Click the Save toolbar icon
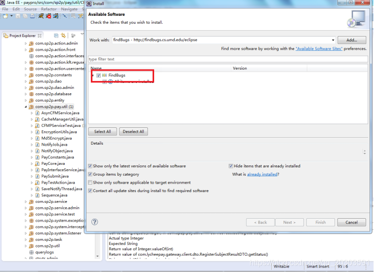The height and width of the screenshot is (272, 374). tap(18, 16)
